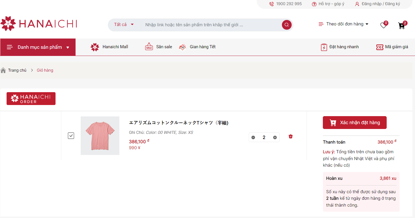Click the cart icon on Xác nhận đặt hàng

(333, 123)
